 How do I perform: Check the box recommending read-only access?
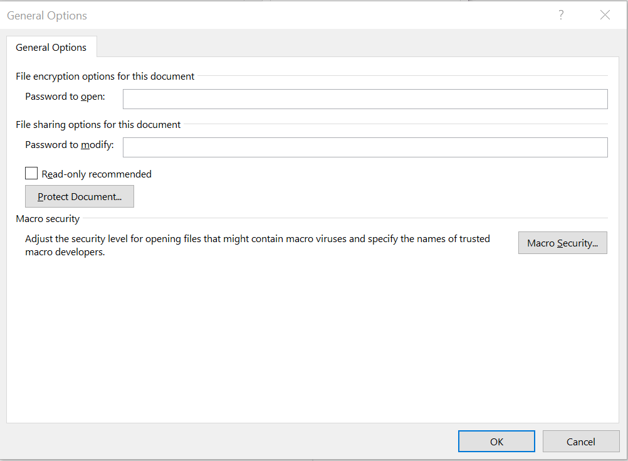(31, 173)
